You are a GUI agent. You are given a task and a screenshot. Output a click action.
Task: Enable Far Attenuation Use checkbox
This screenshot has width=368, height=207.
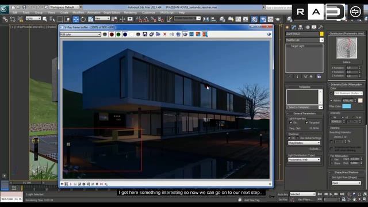pos(332,159)
